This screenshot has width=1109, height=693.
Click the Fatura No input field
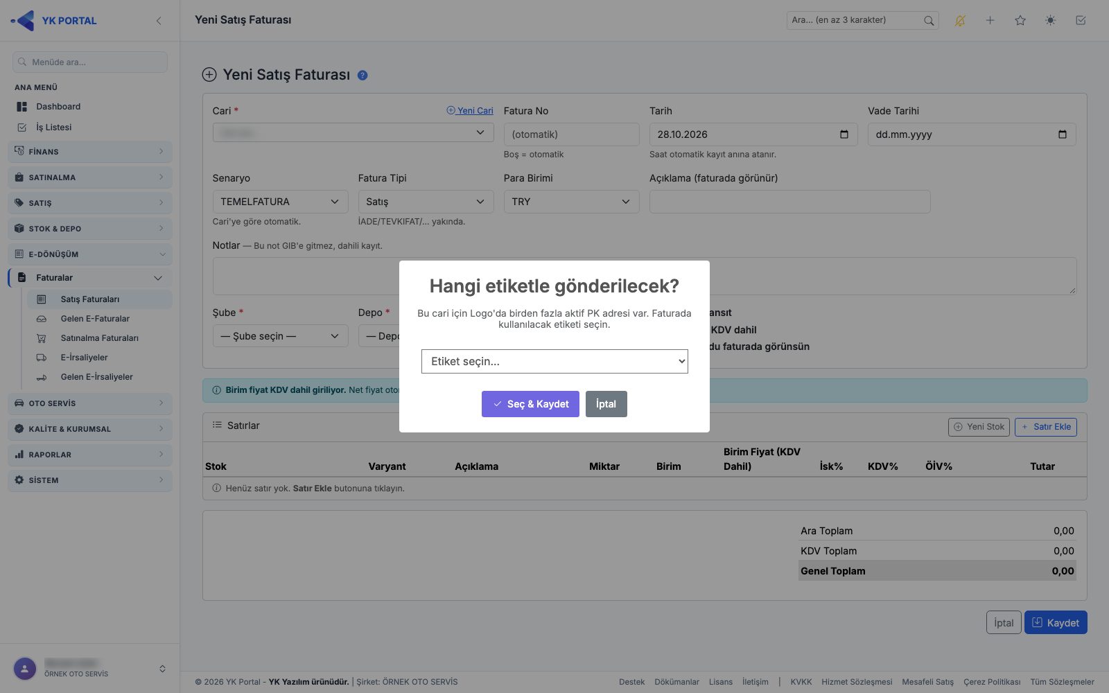571,134
